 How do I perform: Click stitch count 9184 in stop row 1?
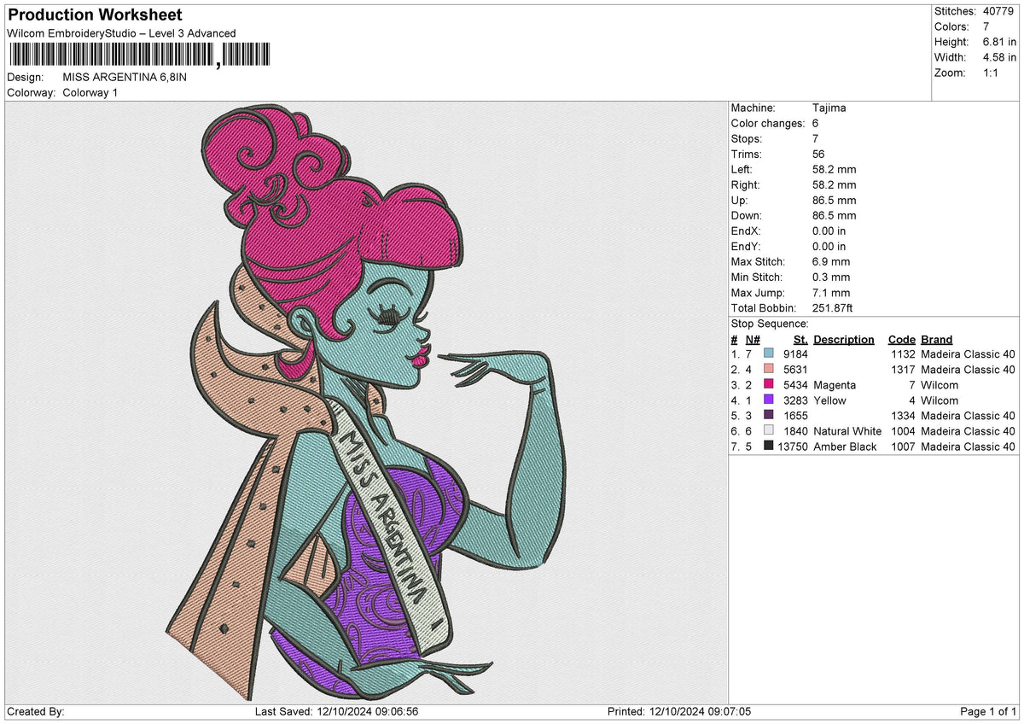pyautogui.click(x=795, y=354)
